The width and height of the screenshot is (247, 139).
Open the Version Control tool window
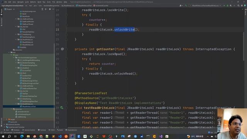(x=29, y=130)
